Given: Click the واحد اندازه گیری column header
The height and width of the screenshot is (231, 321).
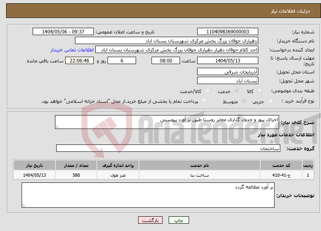Looking at the screenshot, I should tap(118, 165).
